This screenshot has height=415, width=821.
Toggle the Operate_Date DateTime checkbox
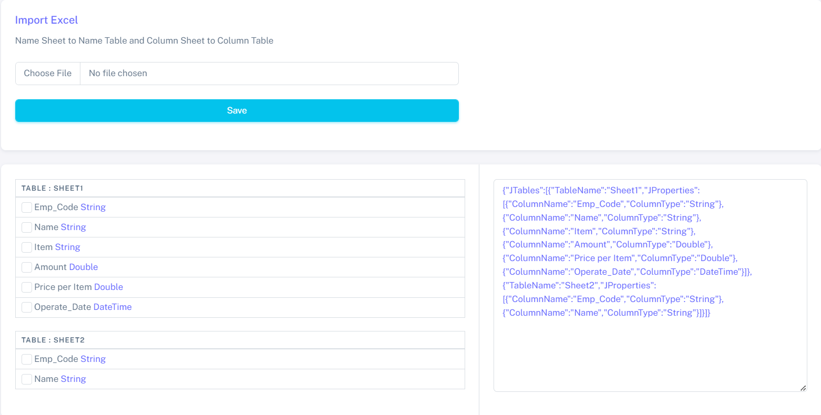click(x=27, y=307)
